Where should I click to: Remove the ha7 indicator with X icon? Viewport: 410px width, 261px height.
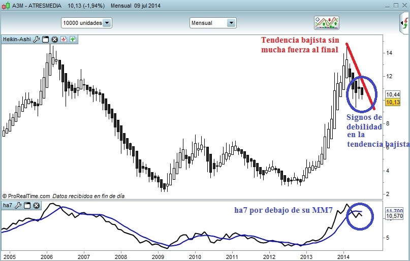[x=37, y=205]
